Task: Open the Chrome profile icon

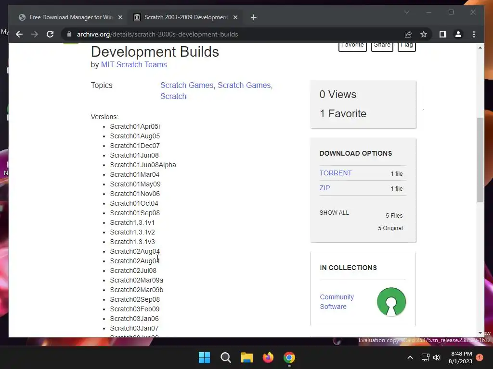Action: click(x=458, y=34)
